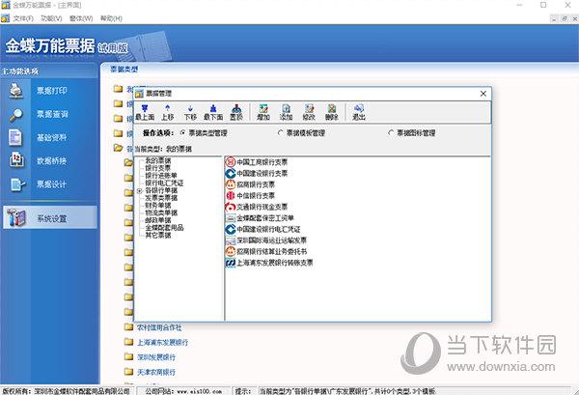Select 发票类票据 in the dialog tree
Viewport: 579px width, 395px height.
[x=161, y=198]
